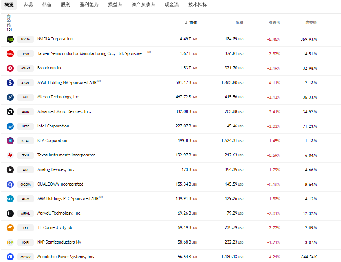341x262 pixels.
Task: Click the NVIDIA logo icon
Action: pos(10,39)
